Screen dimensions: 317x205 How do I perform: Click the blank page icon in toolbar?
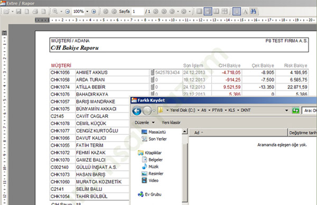[x=27, y=12]
